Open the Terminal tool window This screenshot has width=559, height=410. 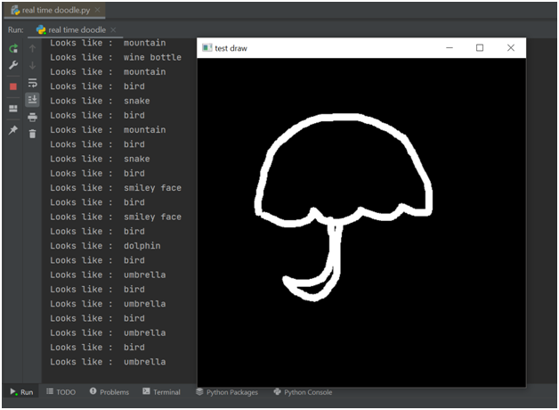(161, 392)
